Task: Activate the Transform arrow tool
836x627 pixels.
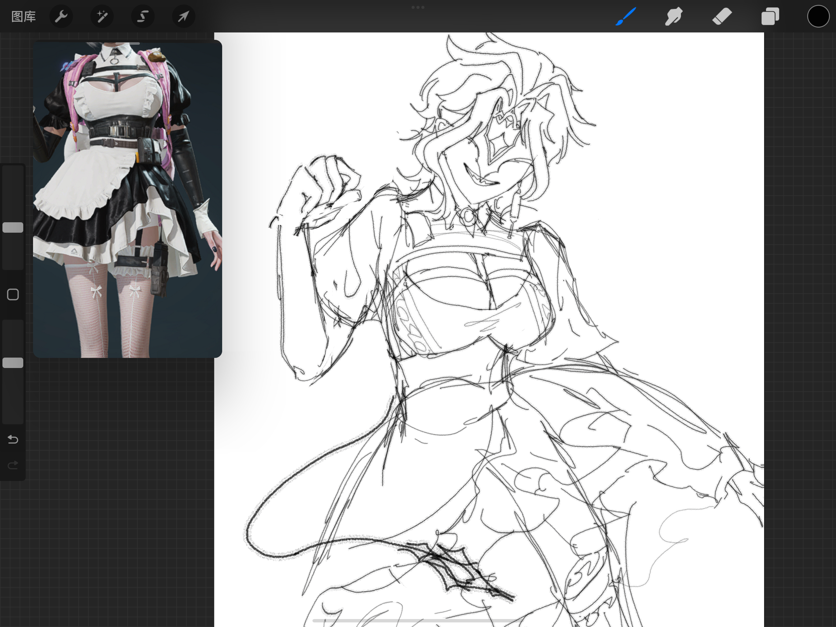Action: pyautogui.click(x=184, y=16)
